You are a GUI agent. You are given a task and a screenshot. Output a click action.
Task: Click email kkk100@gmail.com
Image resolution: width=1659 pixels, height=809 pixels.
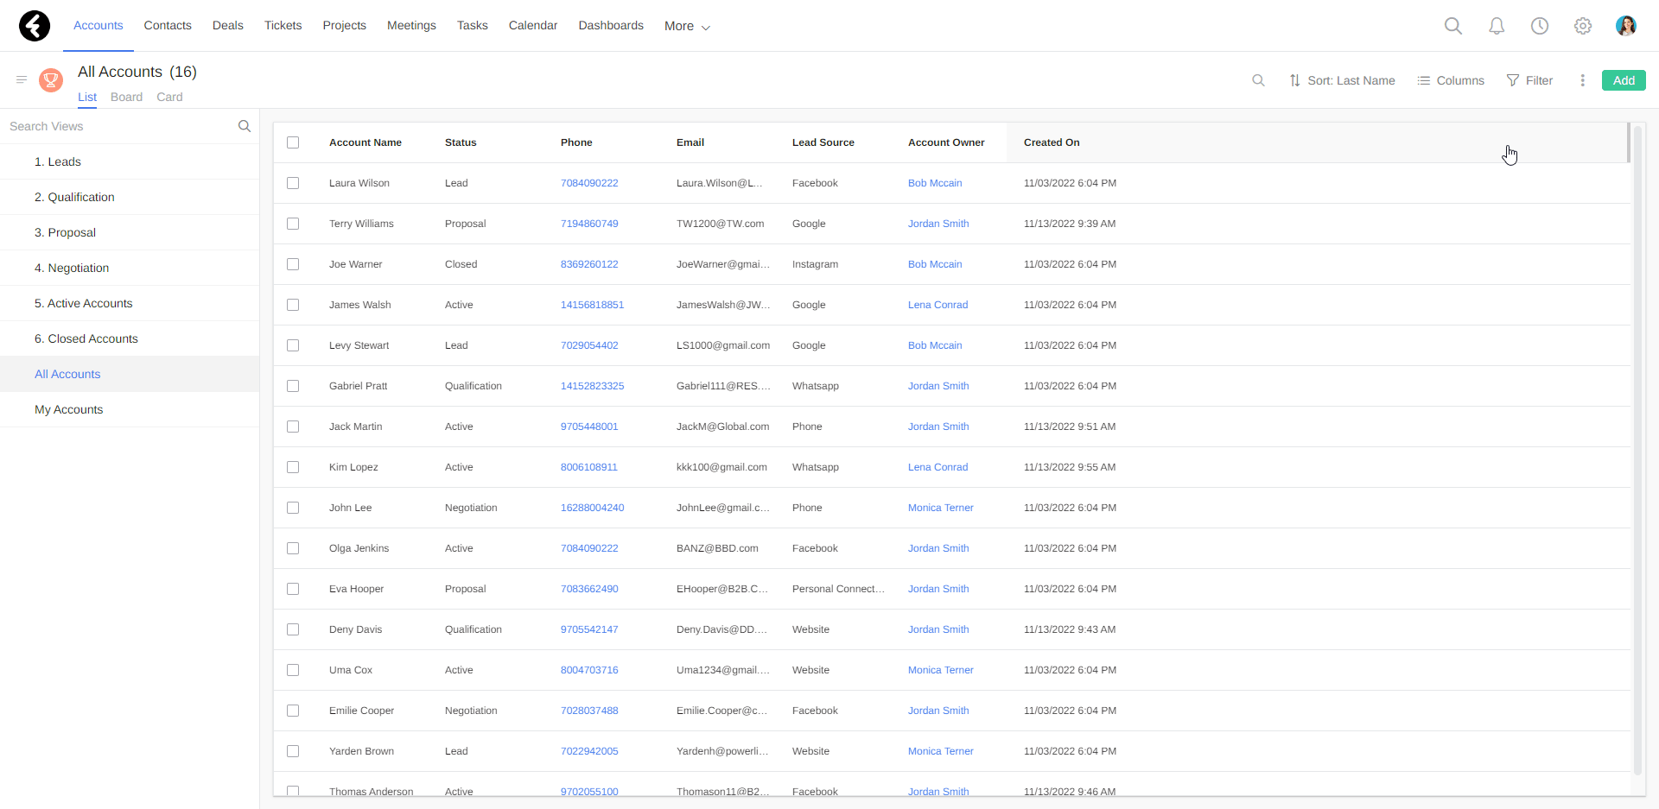tap(721, 467)
